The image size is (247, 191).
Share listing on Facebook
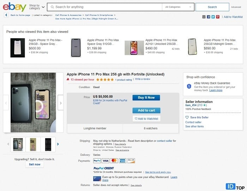[209, 17]
